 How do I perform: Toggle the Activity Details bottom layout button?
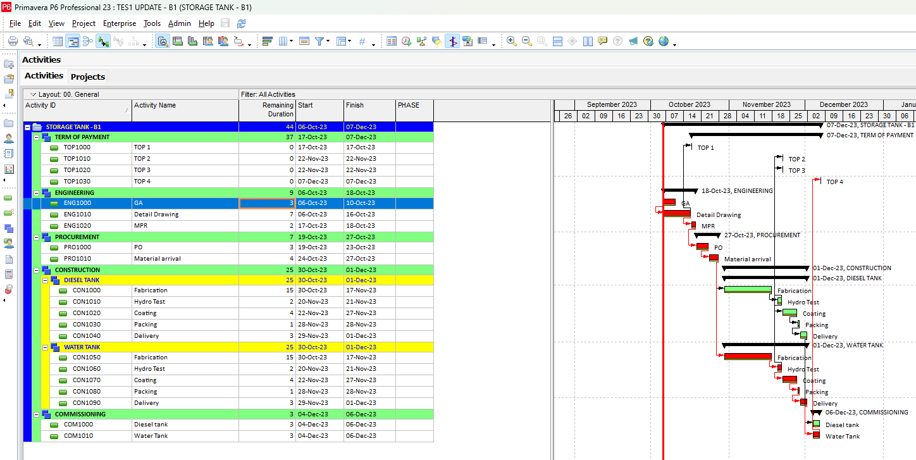(x=163, y=41)
